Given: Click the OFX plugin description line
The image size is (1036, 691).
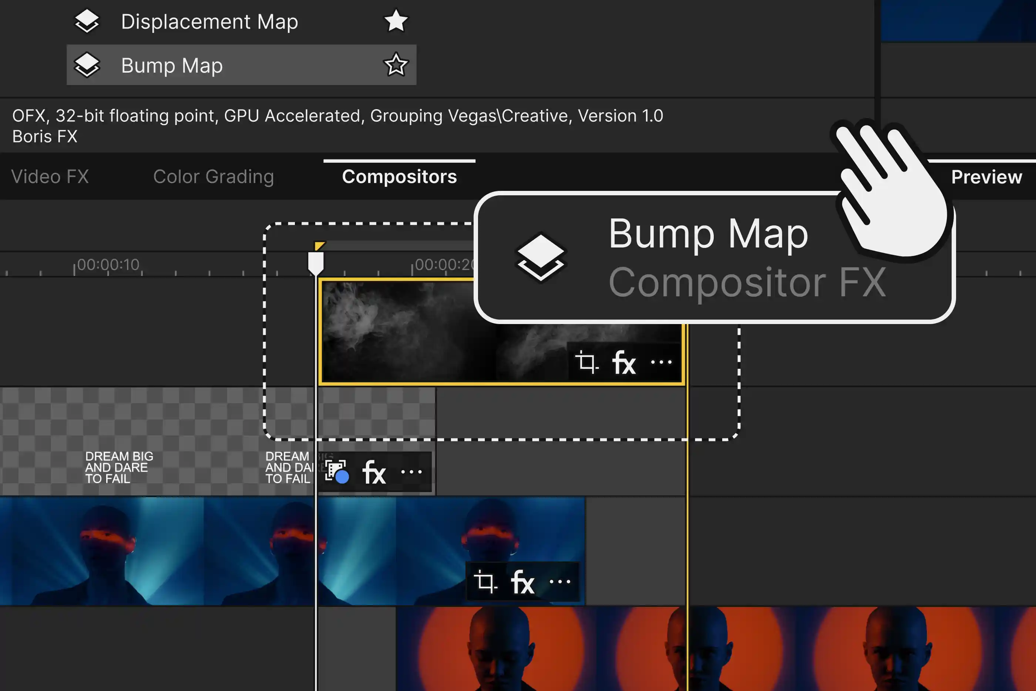Looking at the screenshot, I should point(337,116).
